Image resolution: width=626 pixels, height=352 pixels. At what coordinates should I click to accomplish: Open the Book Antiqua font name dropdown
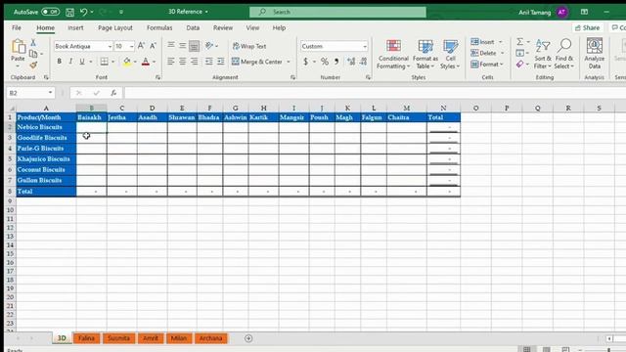pos(110,47)
